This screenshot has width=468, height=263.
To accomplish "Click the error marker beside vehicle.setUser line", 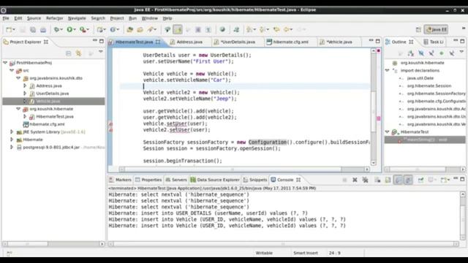I will pos(110,123).
